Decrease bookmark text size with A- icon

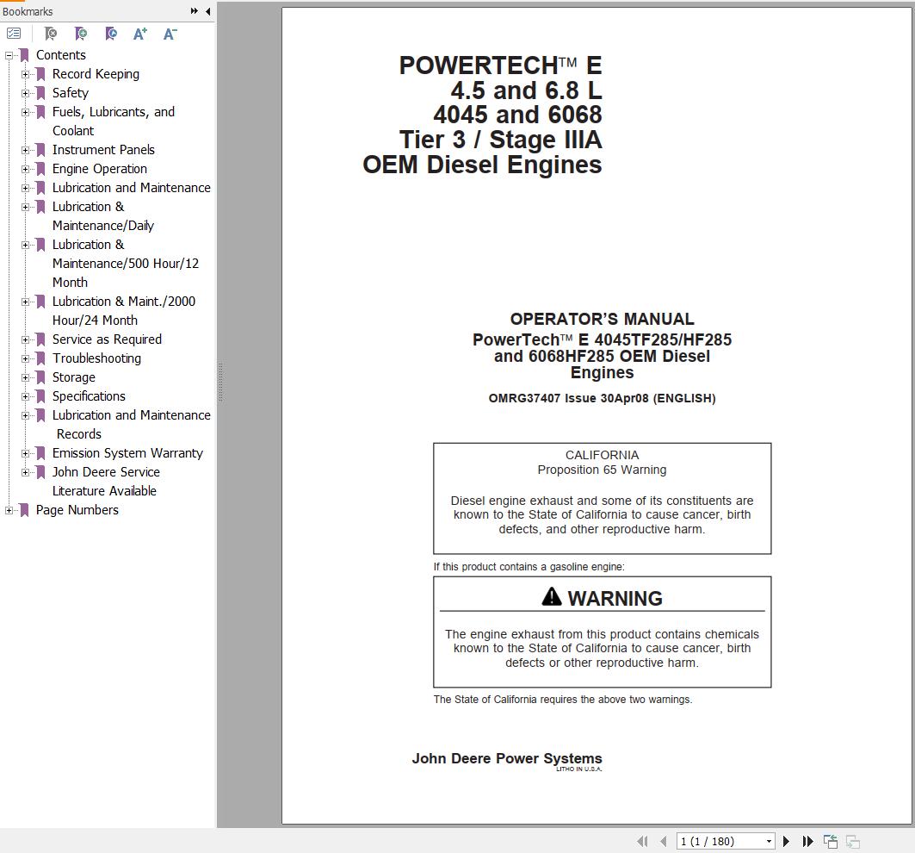170,34
